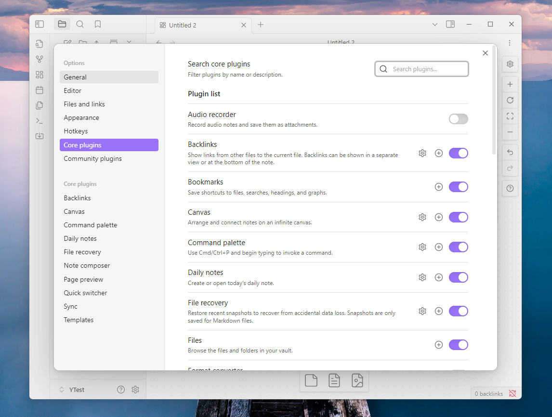The height and width of the screenshot is (417, 552).
Task: Open Page preview plugin settings in sidebar
Action: [109, 279]
